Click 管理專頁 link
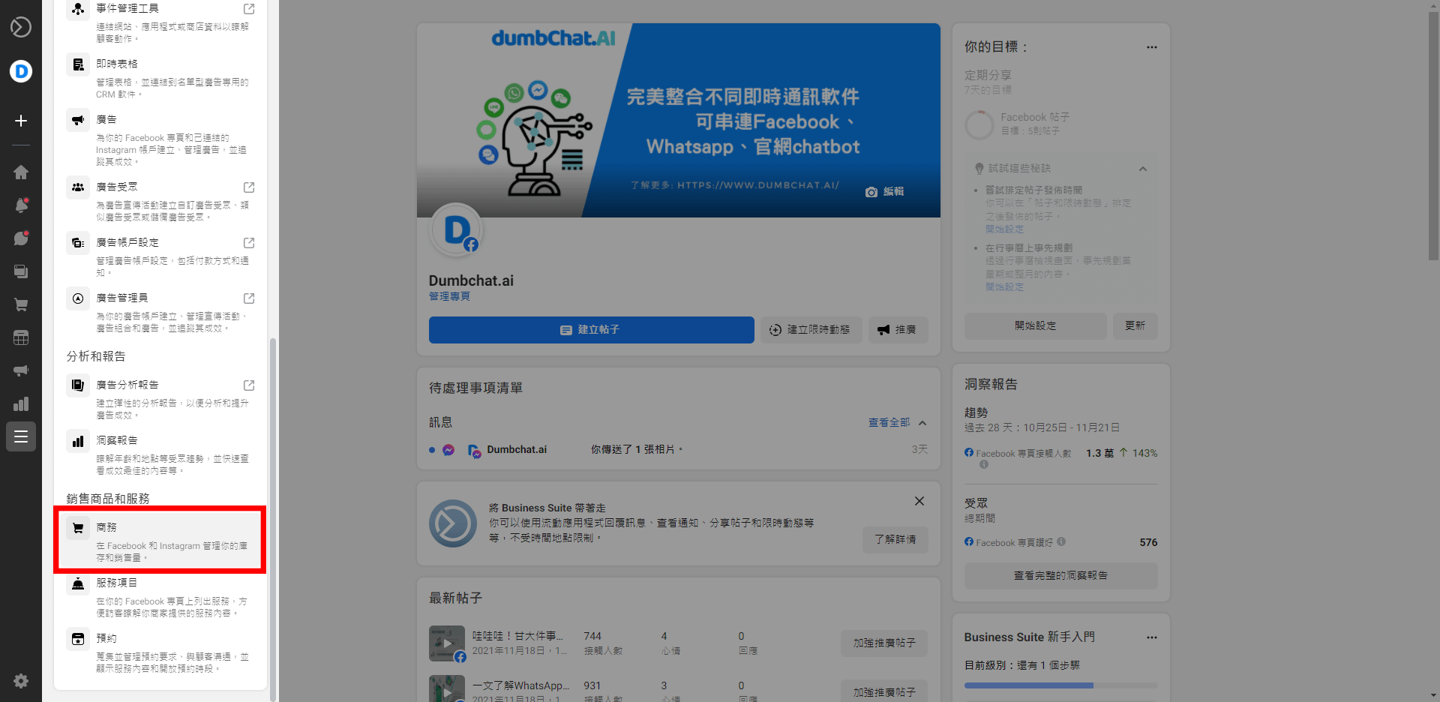This screenshot has width=1440, height=702. [449, 297]
